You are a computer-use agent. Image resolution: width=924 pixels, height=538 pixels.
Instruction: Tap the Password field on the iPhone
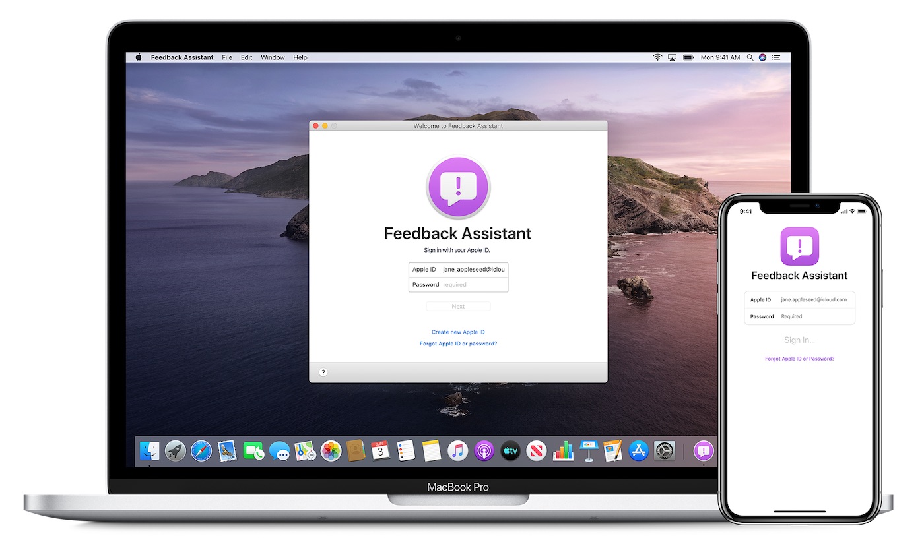pos(799,316)
